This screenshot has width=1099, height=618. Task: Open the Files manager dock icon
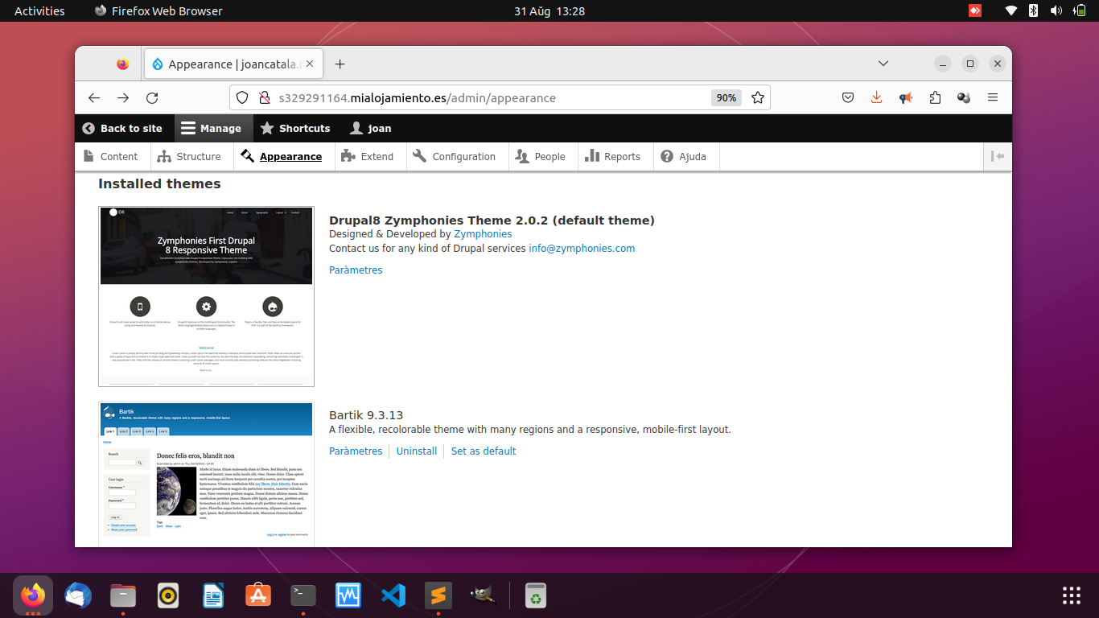coord(123,595)
